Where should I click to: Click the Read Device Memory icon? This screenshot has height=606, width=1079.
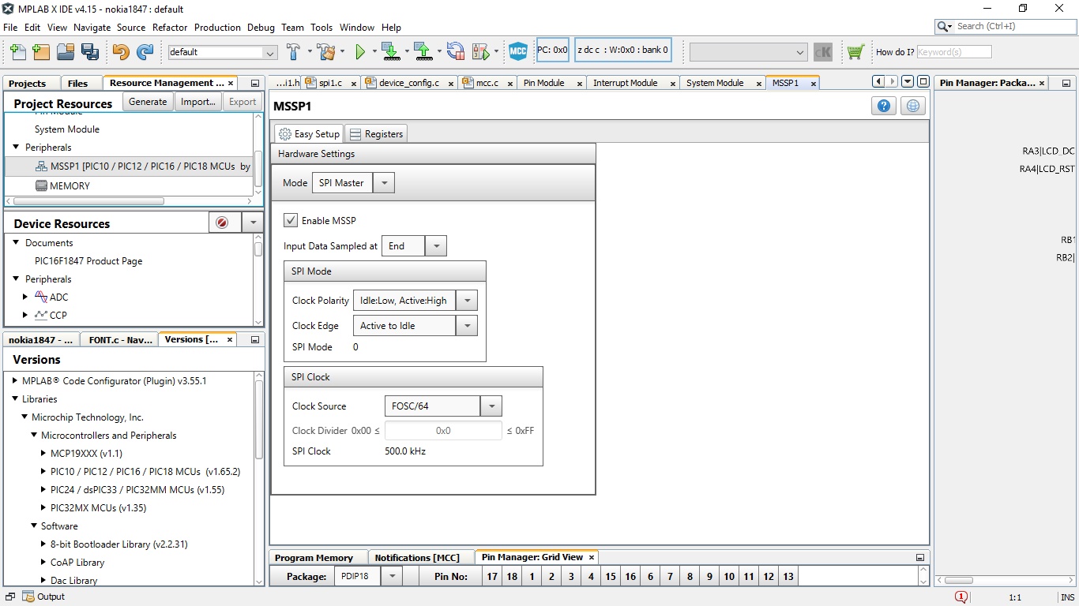click(423, 52)
